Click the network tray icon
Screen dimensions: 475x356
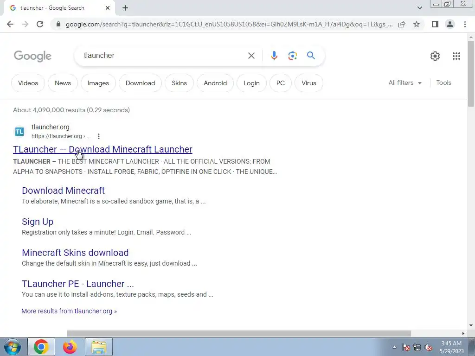click(417, 348)
